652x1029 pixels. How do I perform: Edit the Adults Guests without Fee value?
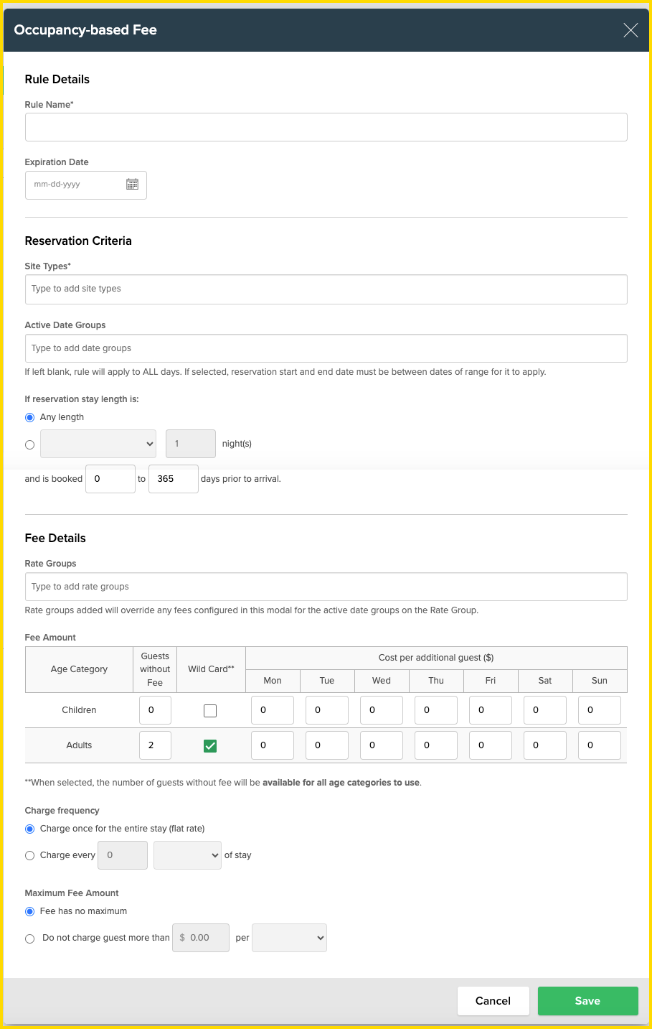[x=155, y=745]
